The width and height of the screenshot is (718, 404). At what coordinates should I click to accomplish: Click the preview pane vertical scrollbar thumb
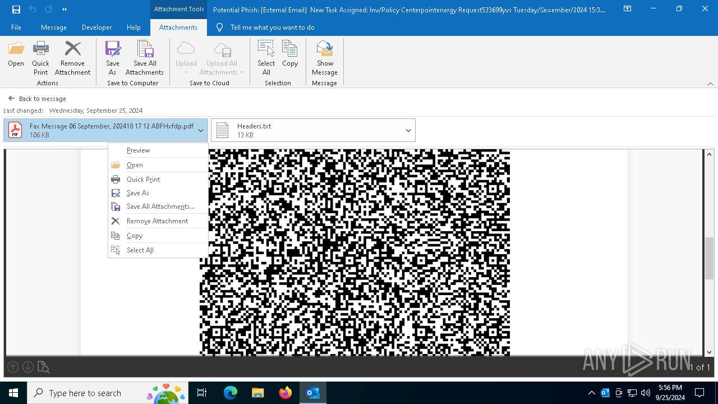click(709, 258)
